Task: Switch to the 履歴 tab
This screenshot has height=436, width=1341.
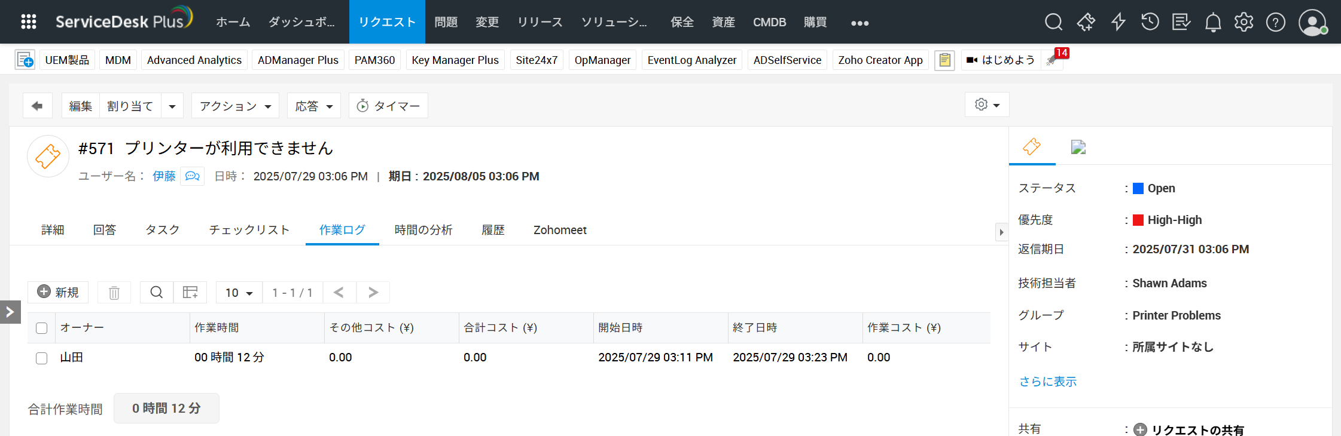Action: tap(493, 230)
